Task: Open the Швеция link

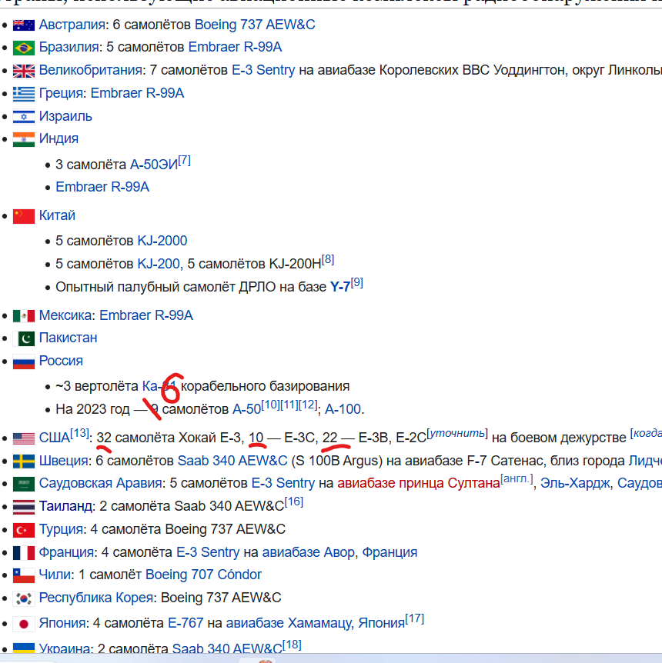Action: 63,461
